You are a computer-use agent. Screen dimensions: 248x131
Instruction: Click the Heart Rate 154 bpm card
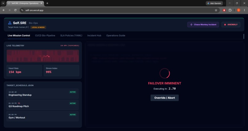[24, 70]
